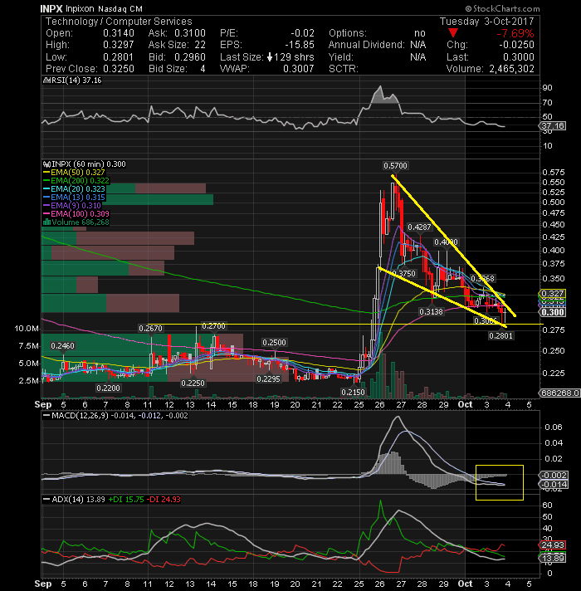
Task: Click the candlestick icon beside INPX (60 min)
Action: (x=47, y=164)
